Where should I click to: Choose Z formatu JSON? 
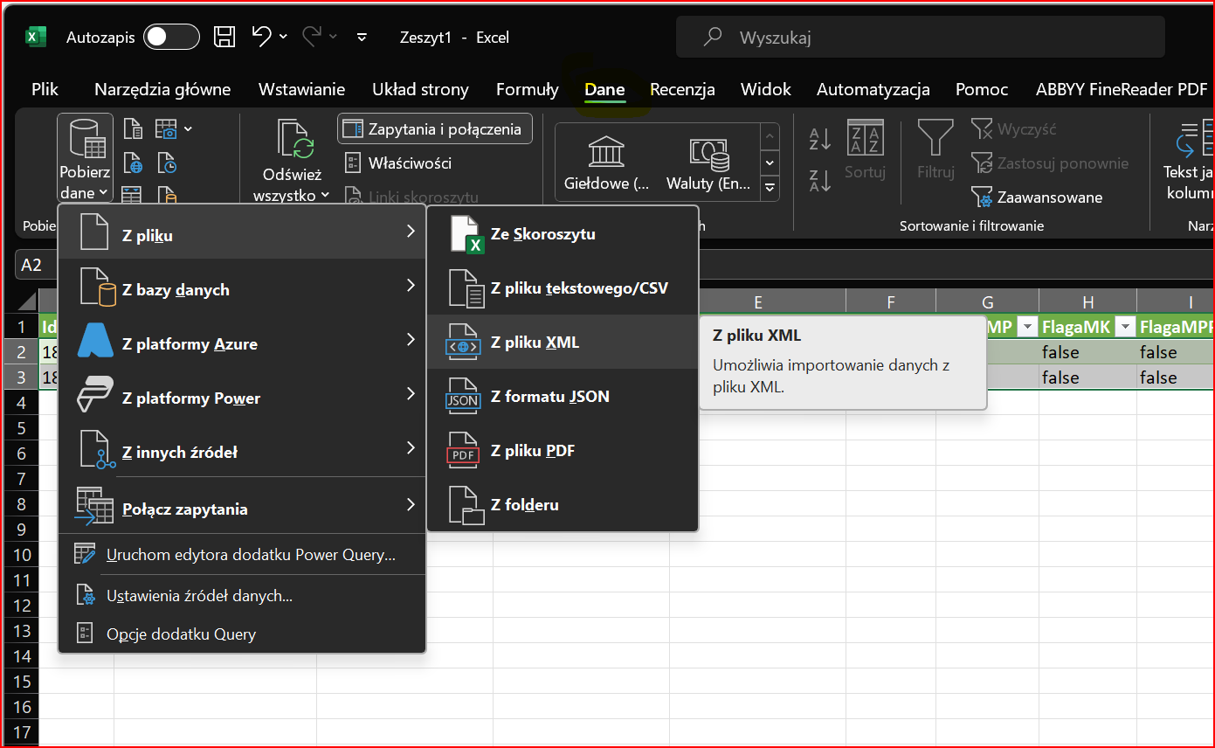(563, 396)
